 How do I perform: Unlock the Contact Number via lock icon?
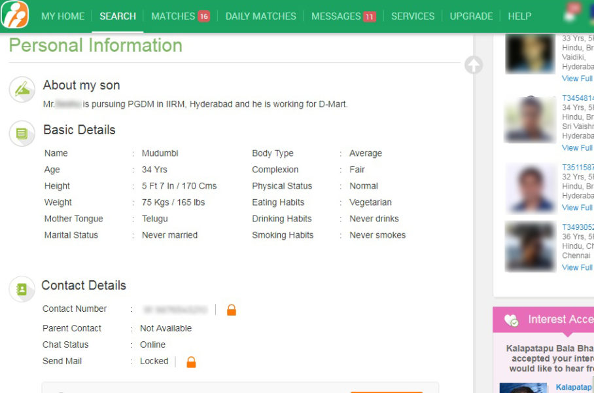click(231, 310)
